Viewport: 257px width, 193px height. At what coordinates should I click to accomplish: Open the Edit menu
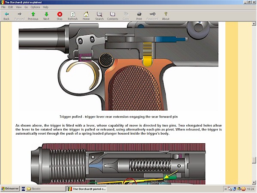[11, 7]
